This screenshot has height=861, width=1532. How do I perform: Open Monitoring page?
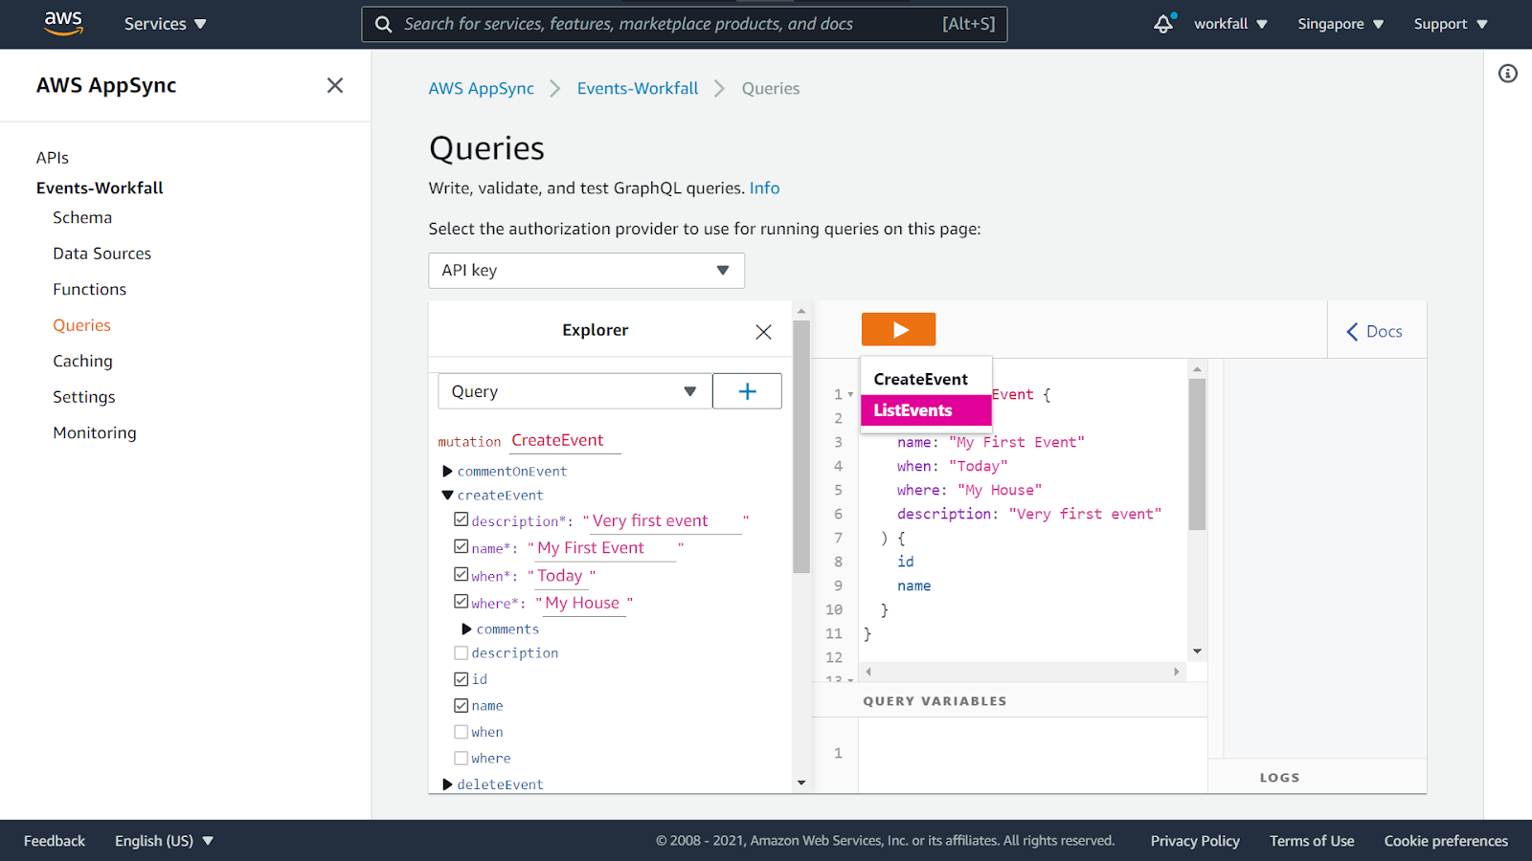pyautogui.click(x=95, y=433)
